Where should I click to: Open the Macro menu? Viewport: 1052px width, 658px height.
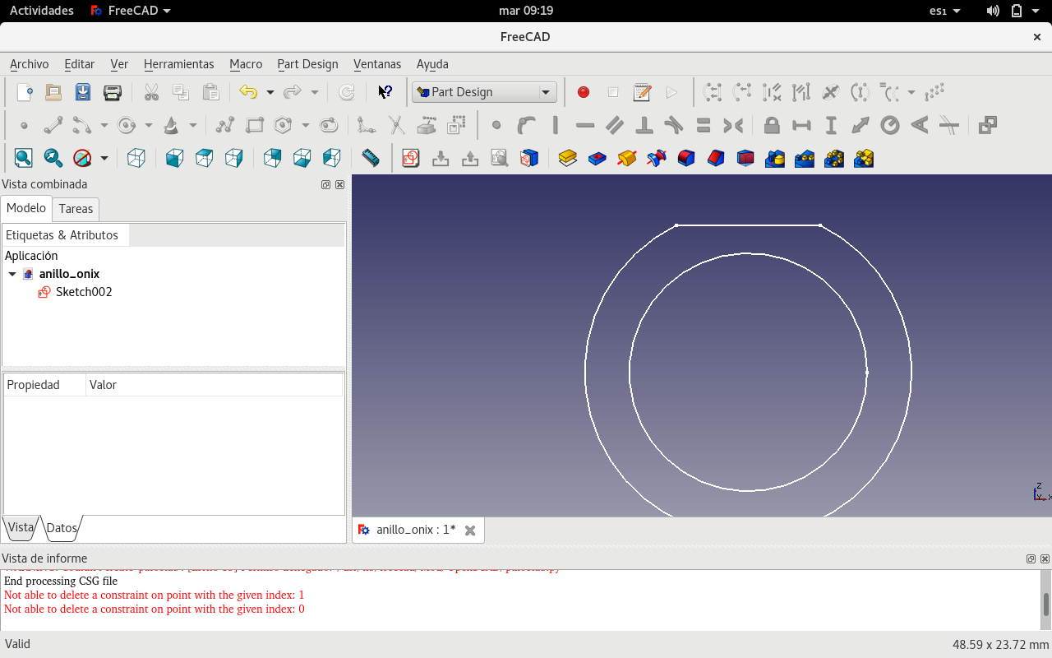(x=246, y=64)
